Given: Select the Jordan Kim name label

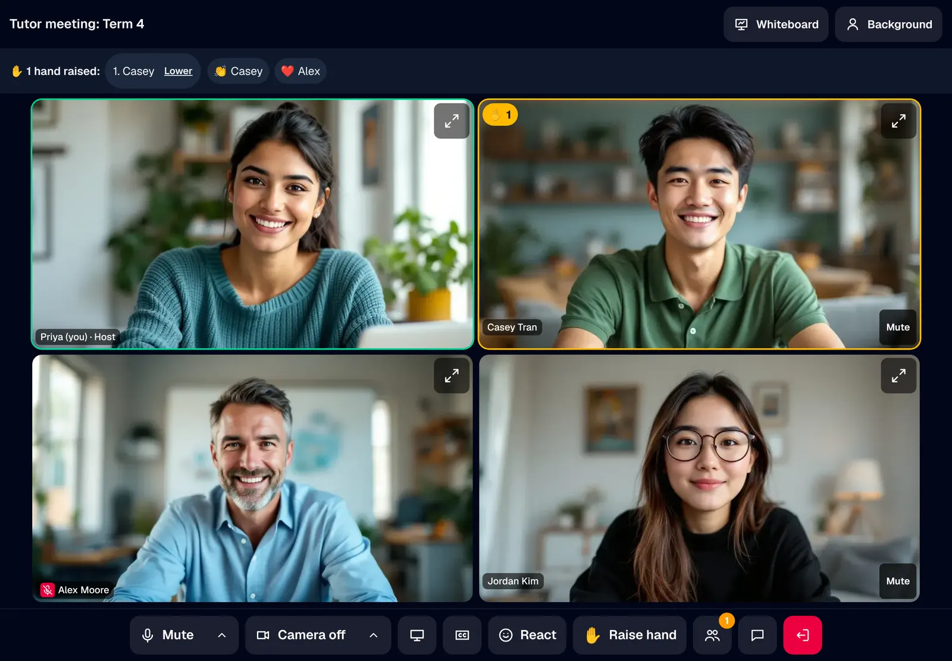Looking at the screenshot, I should [513, 581].
